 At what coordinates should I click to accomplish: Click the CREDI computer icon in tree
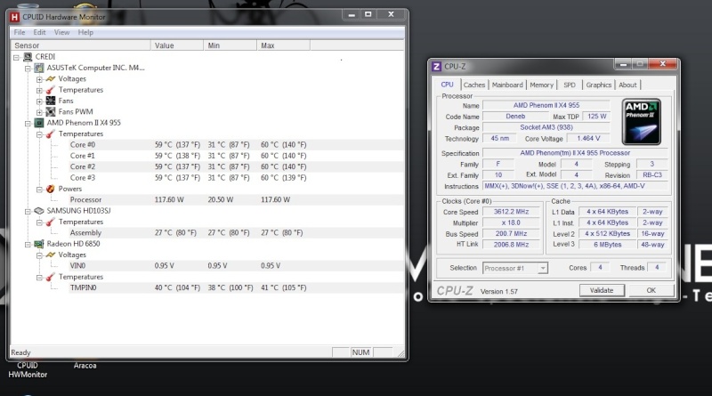(x=28, y=57)
